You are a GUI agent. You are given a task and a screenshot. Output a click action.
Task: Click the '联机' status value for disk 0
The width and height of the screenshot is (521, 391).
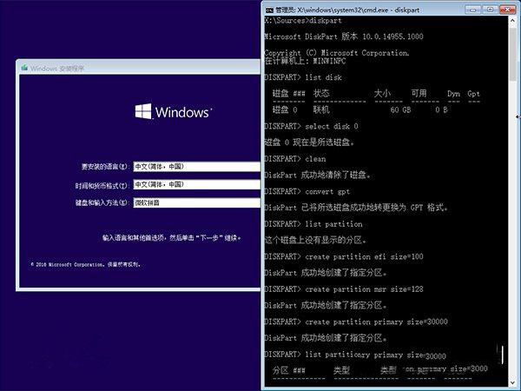pyautogui.click(x=321, y=109)
